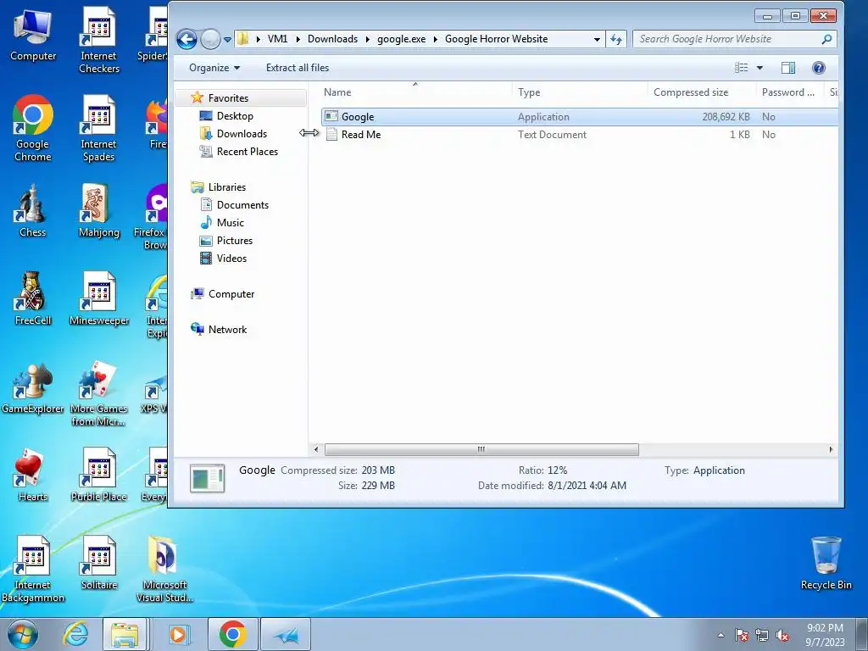Click Extract all files

coord(298,68)
